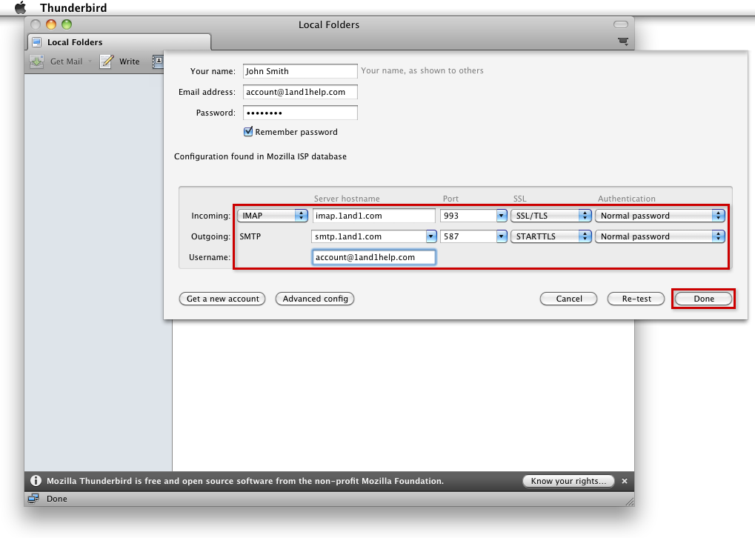Screen dimensions: 755x538
Task: Open the Get Mail dropdown arrow
Action: [x=90, y=62]
